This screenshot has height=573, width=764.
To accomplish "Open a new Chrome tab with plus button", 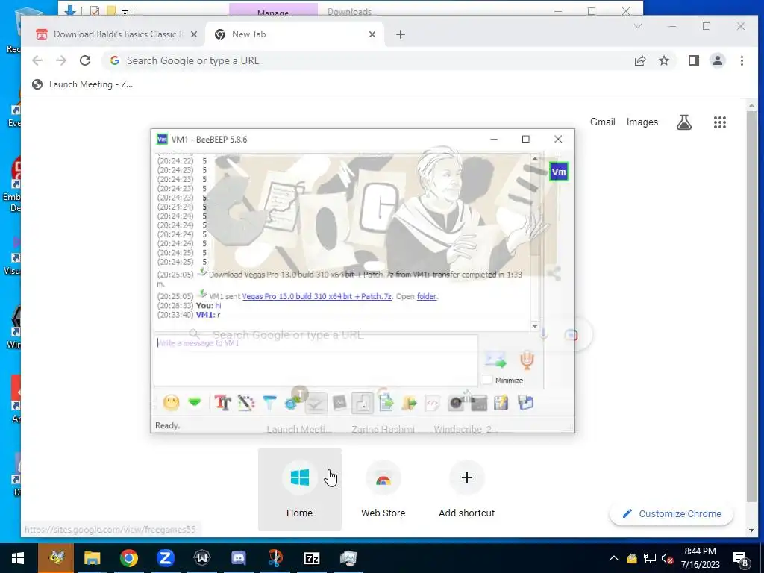I will (401, 34).
